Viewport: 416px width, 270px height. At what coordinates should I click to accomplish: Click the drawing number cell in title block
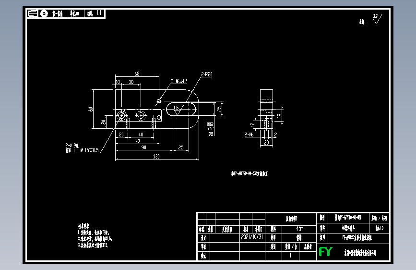point(348,218)
